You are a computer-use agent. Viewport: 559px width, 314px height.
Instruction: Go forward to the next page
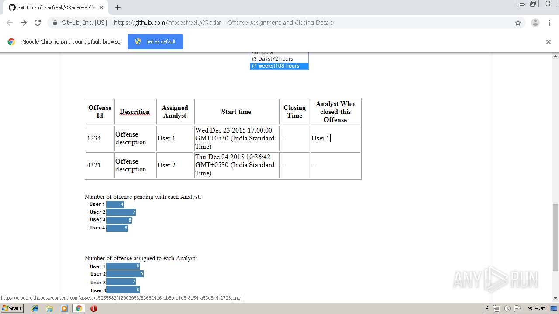click(x=24, y=23)
